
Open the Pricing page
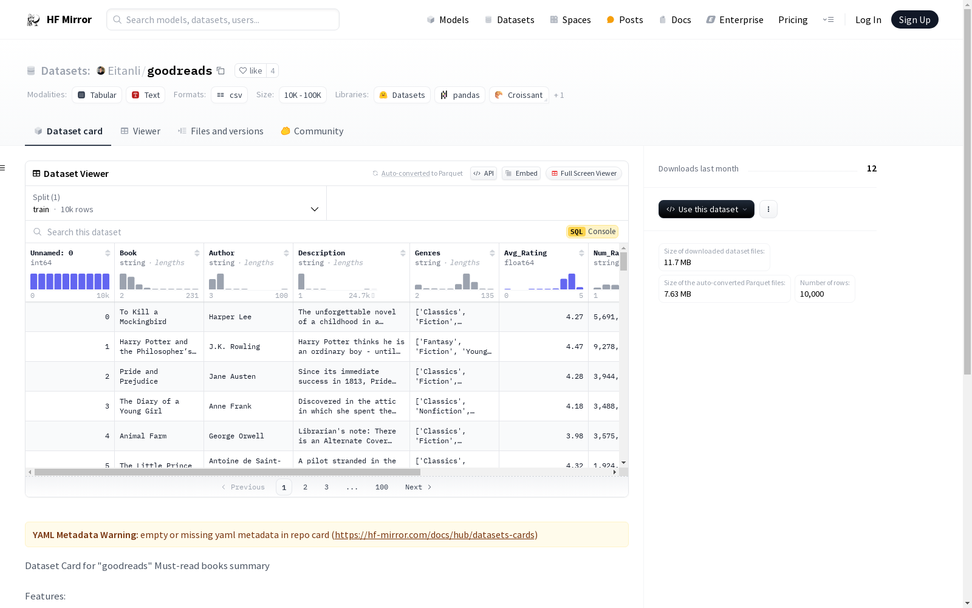pos(793,20)
